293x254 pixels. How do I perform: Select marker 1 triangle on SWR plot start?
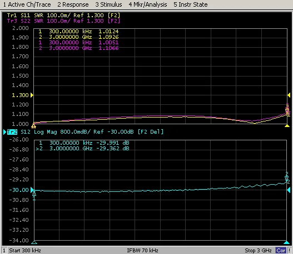33,126
